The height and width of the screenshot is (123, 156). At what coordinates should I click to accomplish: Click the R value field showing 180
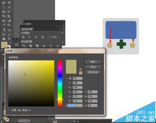pyautogui.click(x=78, y=92)
